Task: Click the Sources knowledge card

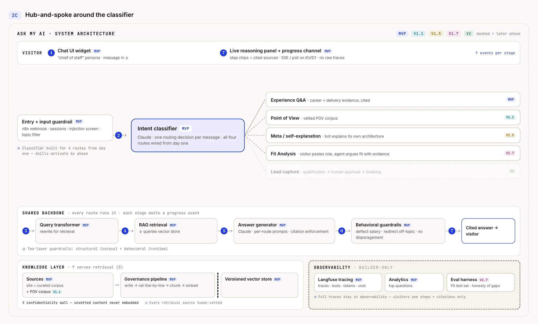Action: click(x=68, y=285)
